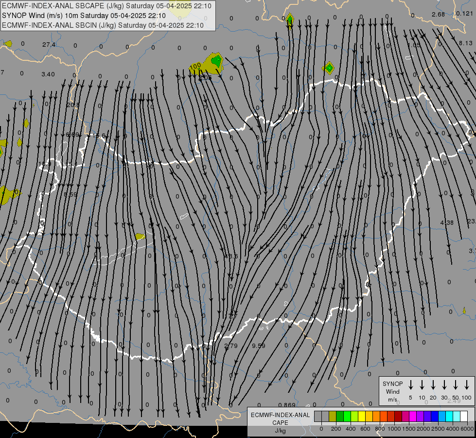
Task: Click the 200 tick label on the CAPE scale
Action: point(336,429)
